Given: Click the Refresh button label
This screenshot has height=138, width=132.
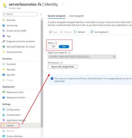Looking at the screenshot, I should (x=82, y=32).
